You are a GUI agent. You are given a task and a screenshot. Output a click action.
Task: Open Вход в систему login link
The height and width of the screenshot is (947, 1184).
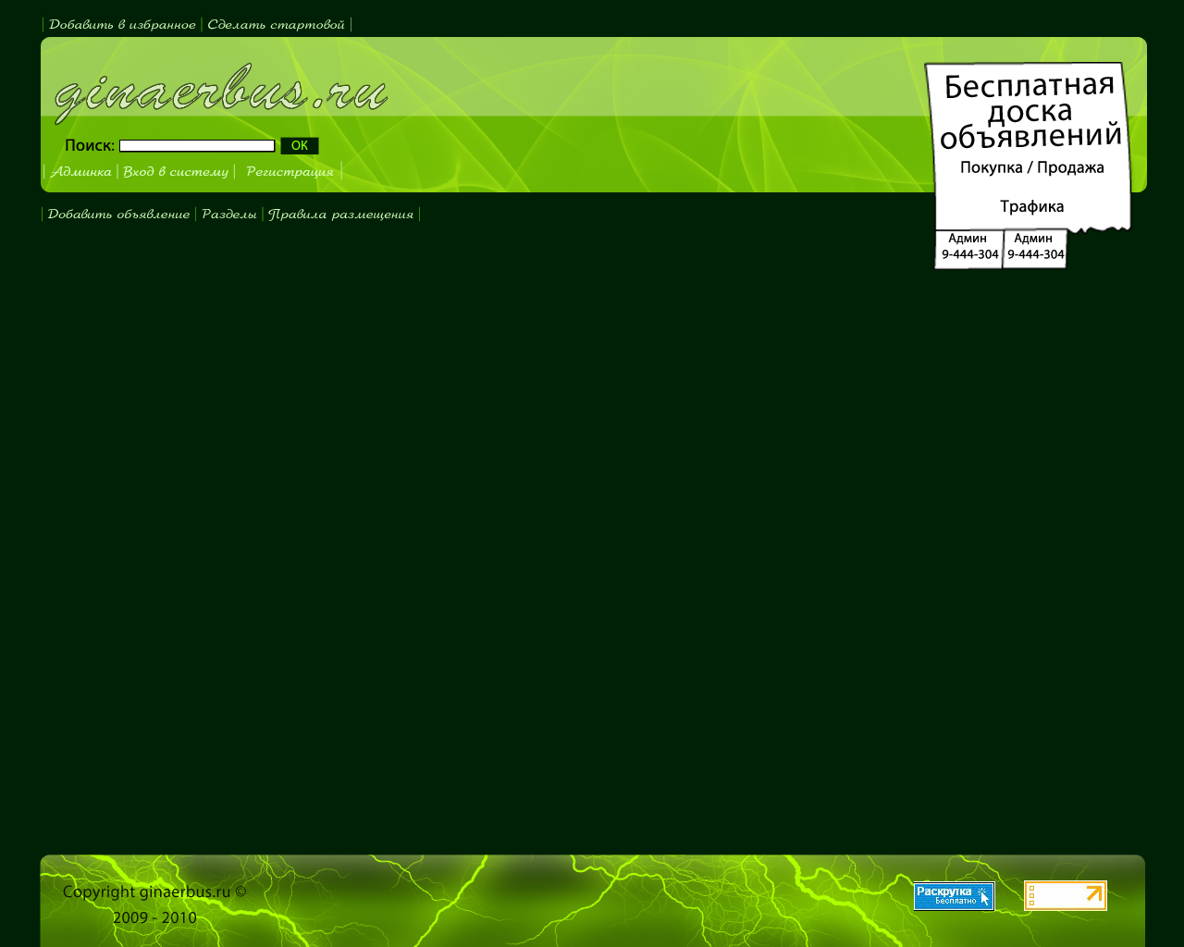[x=176, y=172]
